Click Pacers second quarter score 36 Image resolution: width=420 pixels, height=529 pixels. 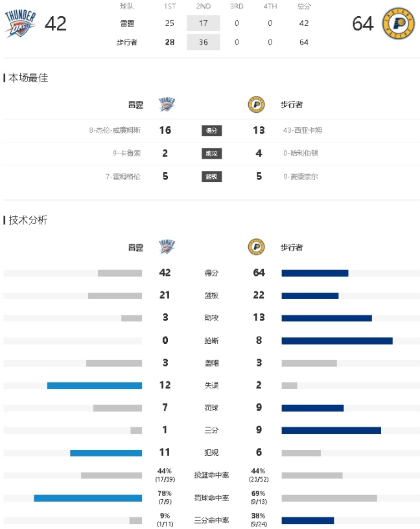coord(204,42)
